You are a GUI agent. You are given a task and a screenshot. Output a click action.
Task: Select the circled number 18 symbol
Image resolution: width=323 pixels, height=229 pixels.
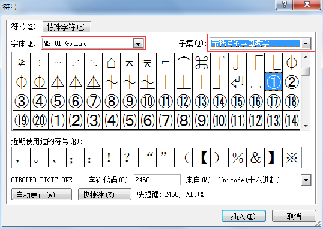click(x=292, y=101)
